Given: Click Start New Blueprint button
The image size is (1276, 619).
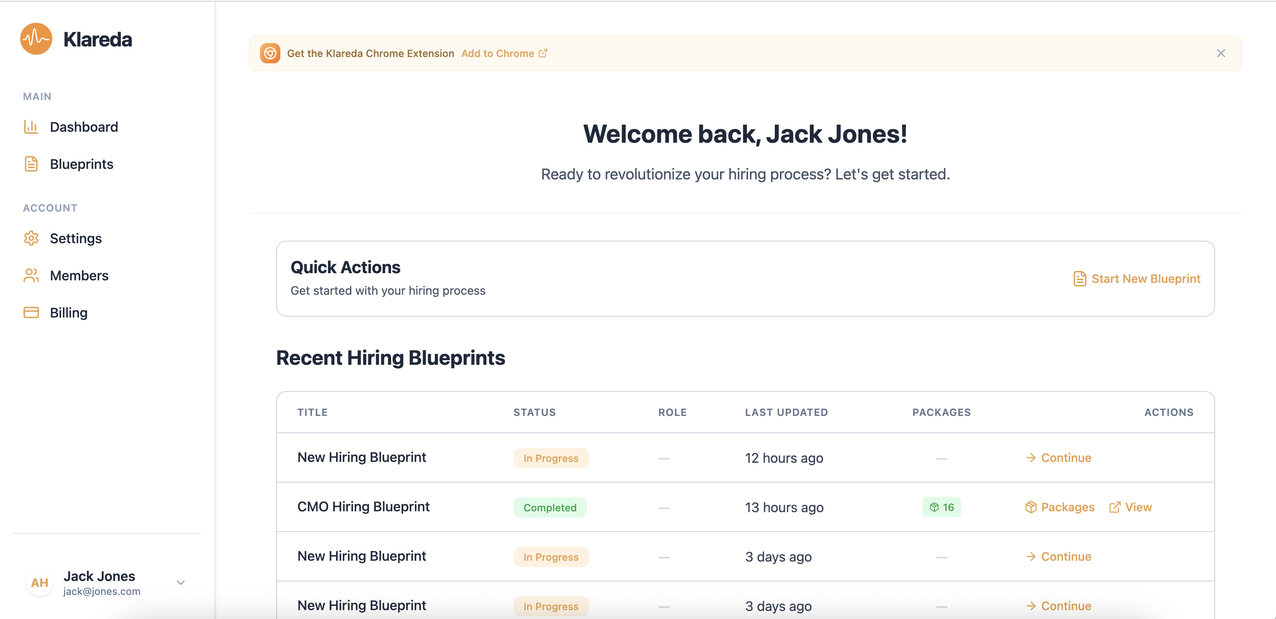Looking at the screenshot, I should (1137, 279).
